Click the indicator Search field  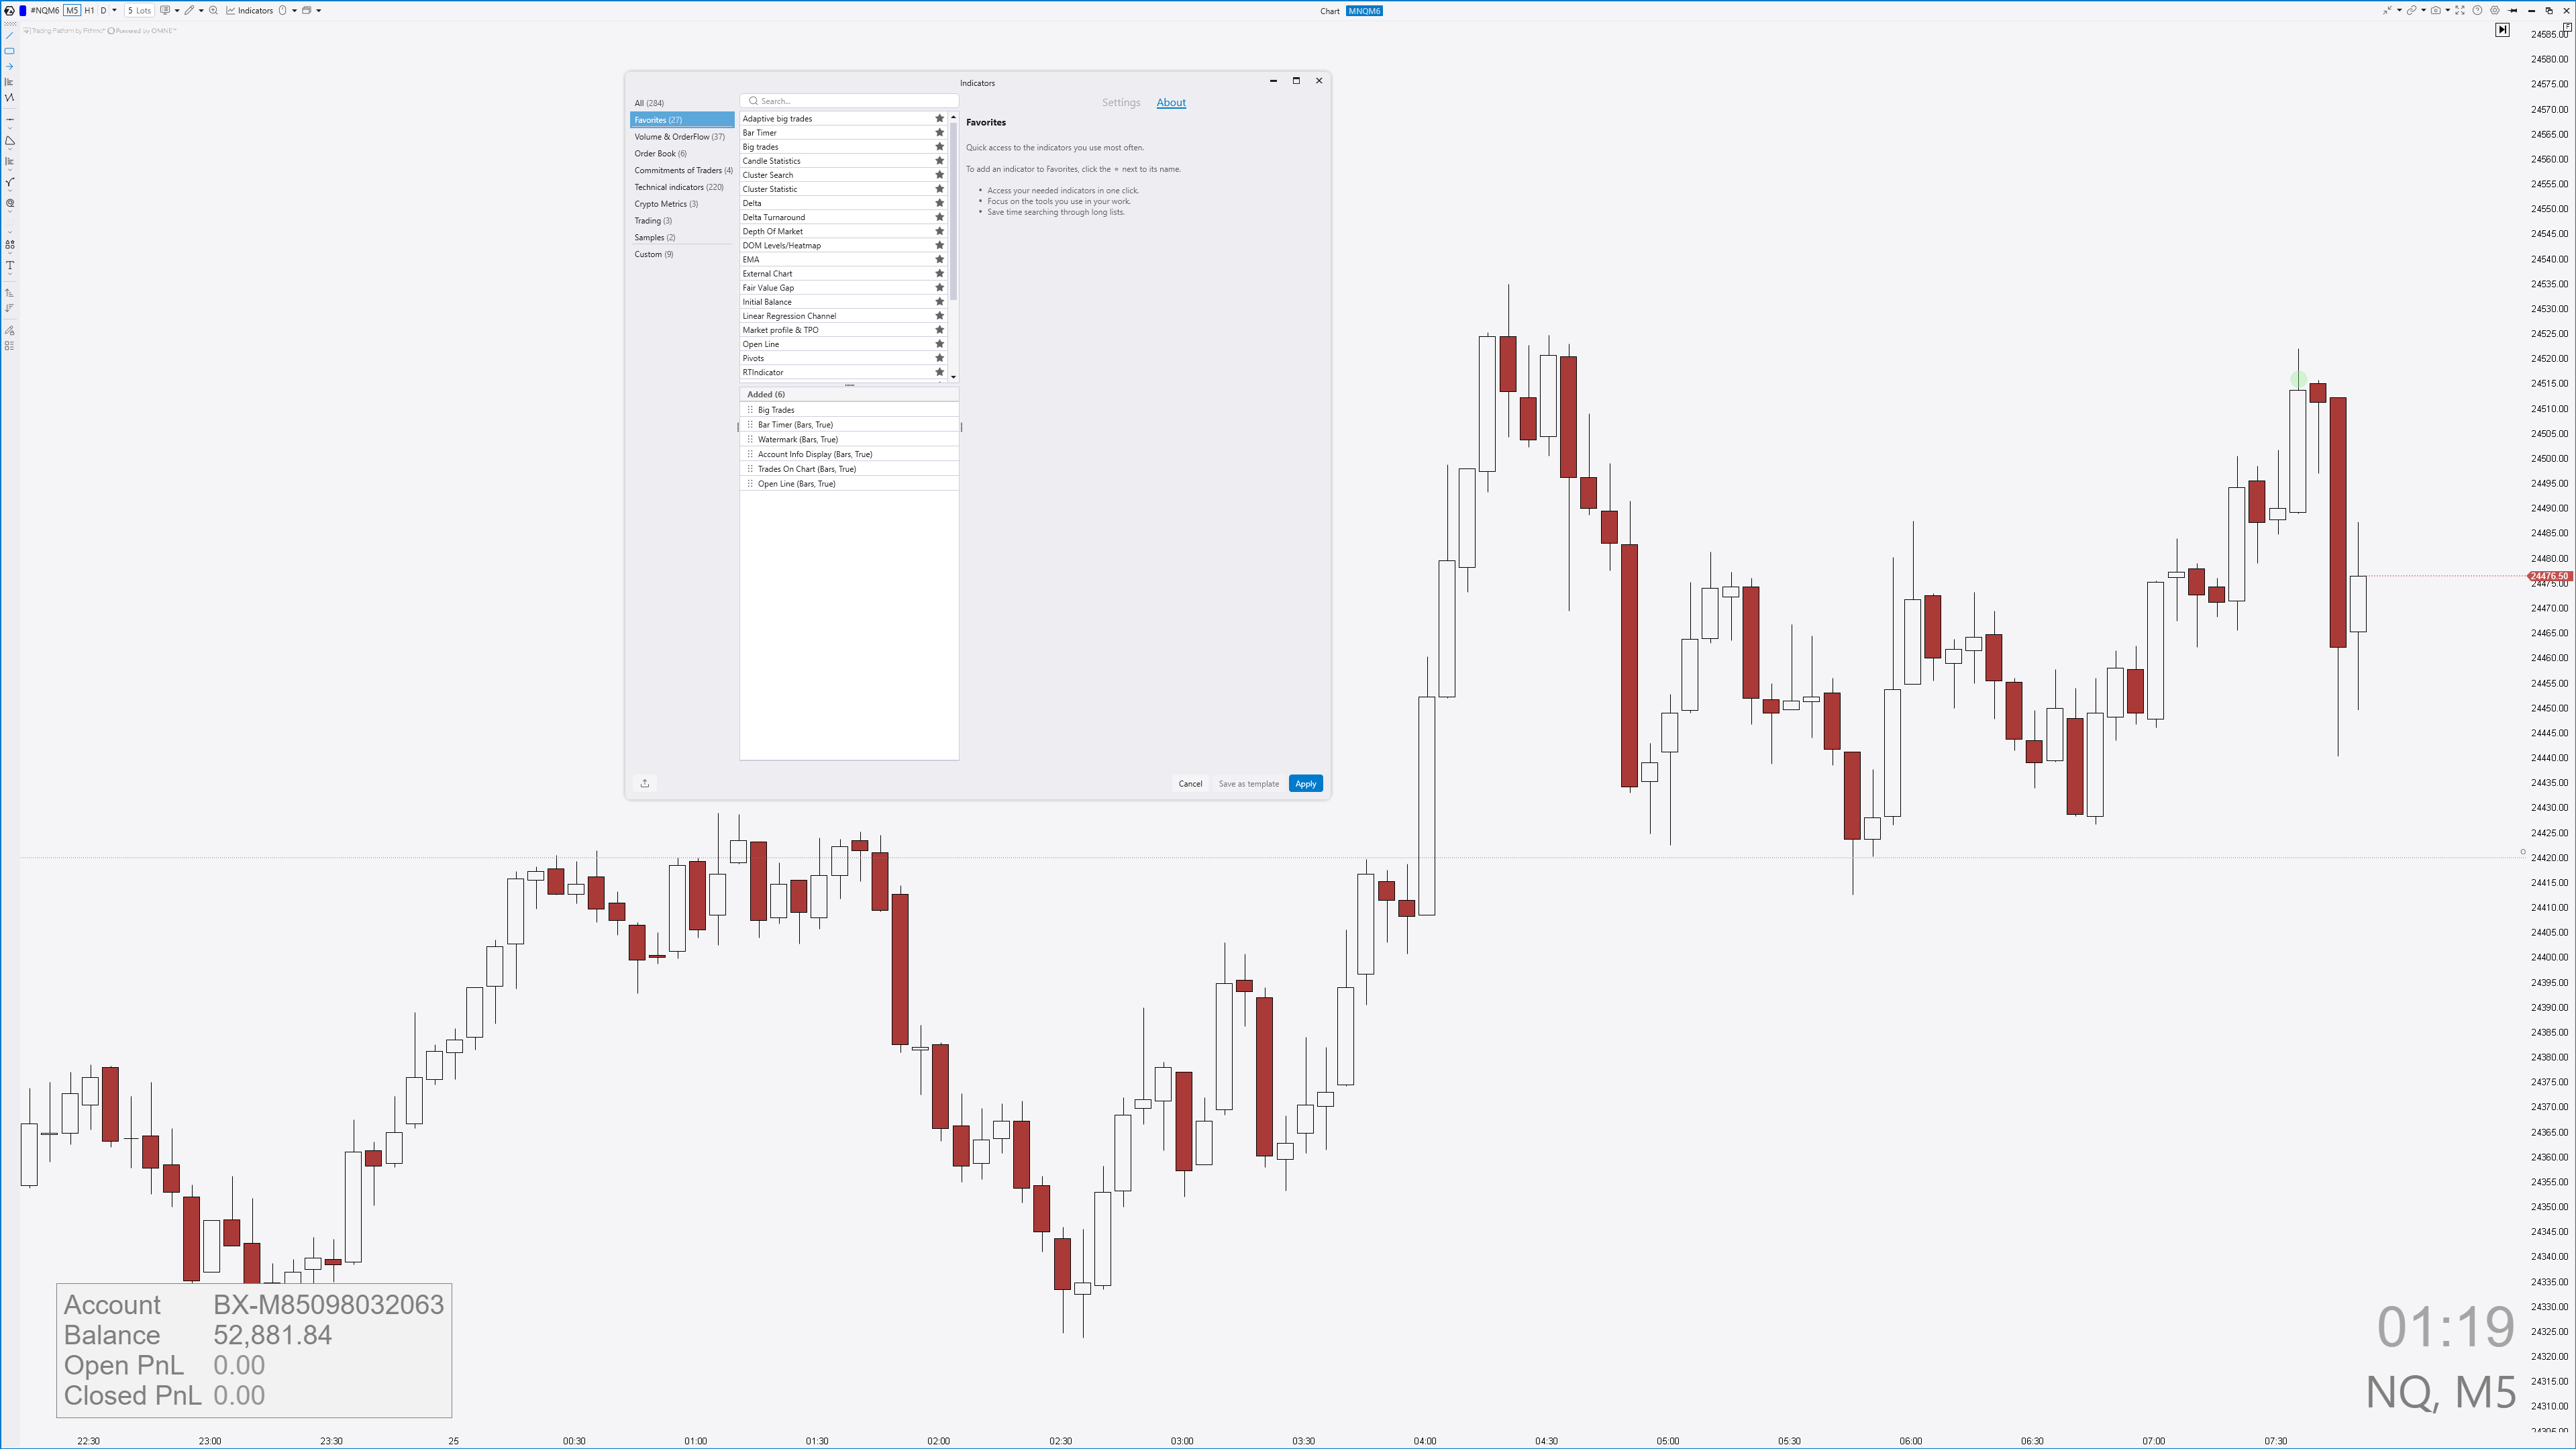click(849, 100)
